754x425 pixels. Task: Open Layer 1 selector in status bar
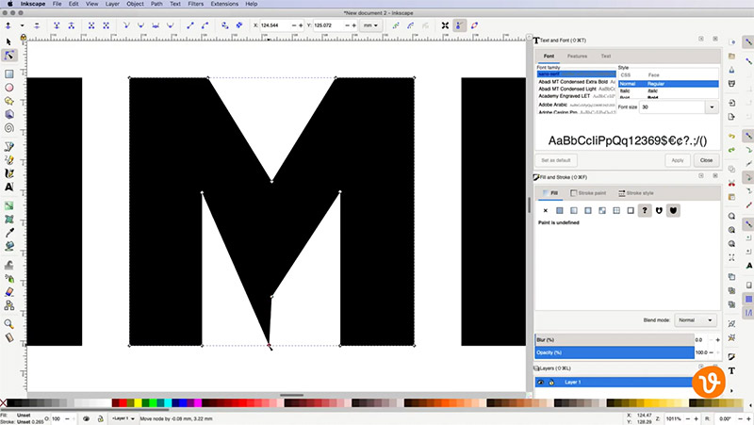123,418
